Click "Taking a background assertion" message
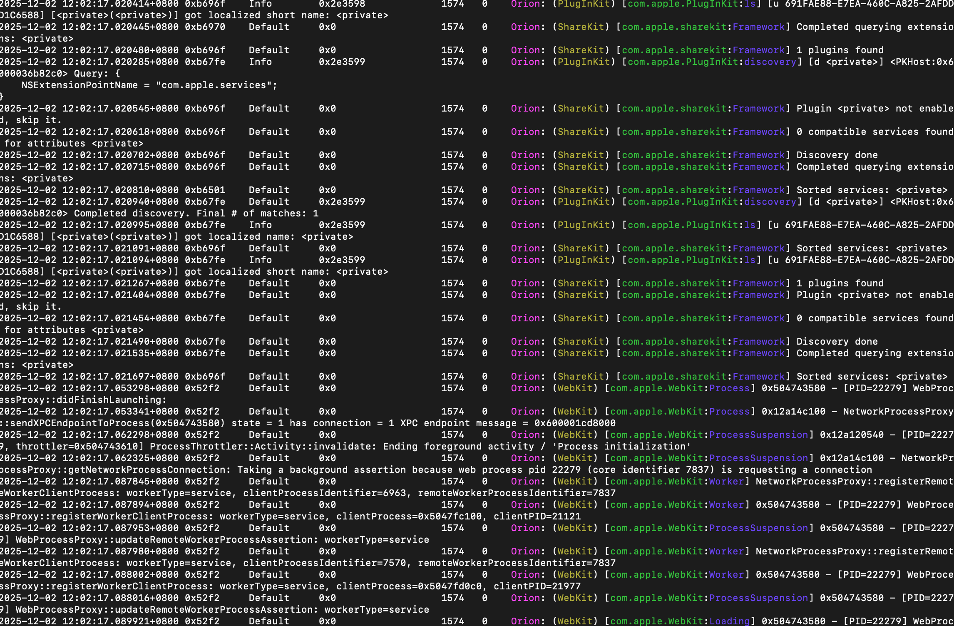The width and height of the screenshot is (954, 626). [321, 470]
